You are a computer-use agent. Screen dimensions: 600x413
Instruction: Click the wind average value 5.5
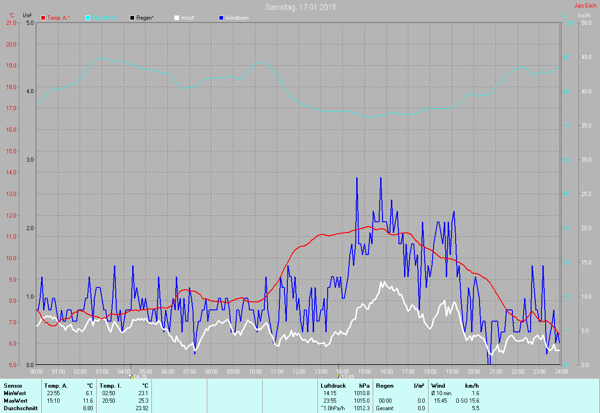(x=476, y=408)
